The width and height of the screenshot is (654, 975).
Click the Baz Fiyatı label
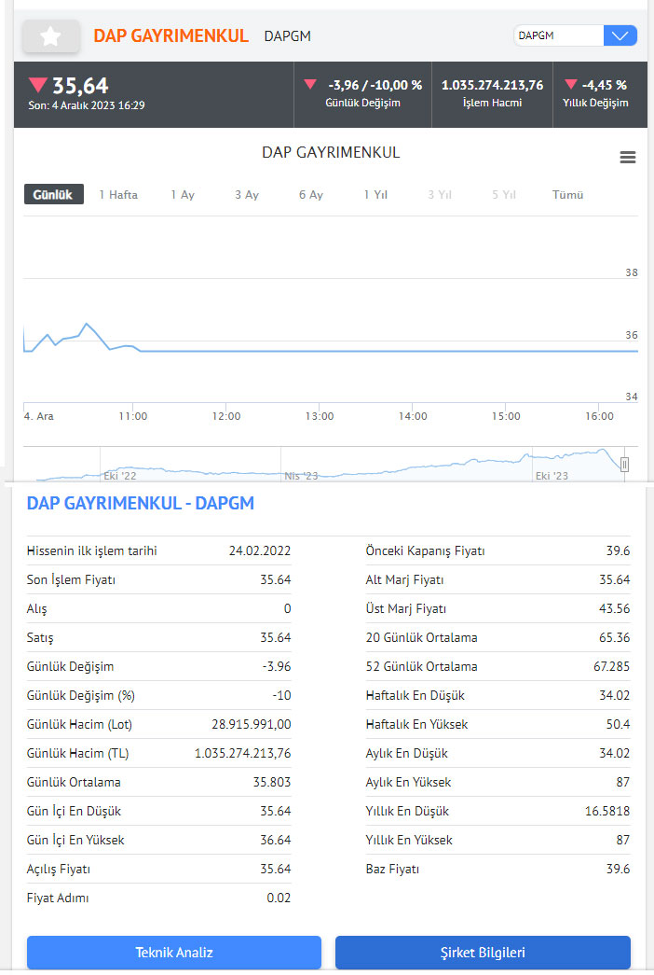click(x=392, y=869)
